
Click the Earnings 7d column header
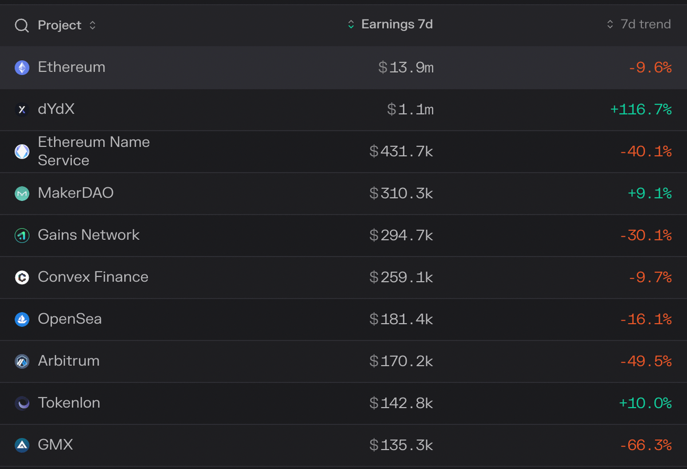(x=397, y=25)
